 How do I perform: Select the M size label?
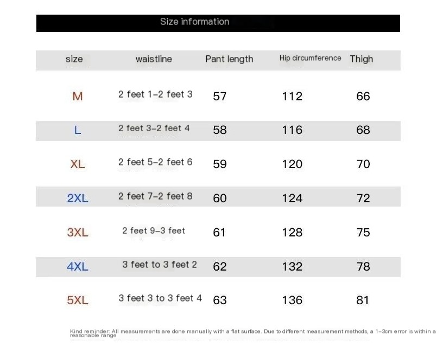click(78, 97)
